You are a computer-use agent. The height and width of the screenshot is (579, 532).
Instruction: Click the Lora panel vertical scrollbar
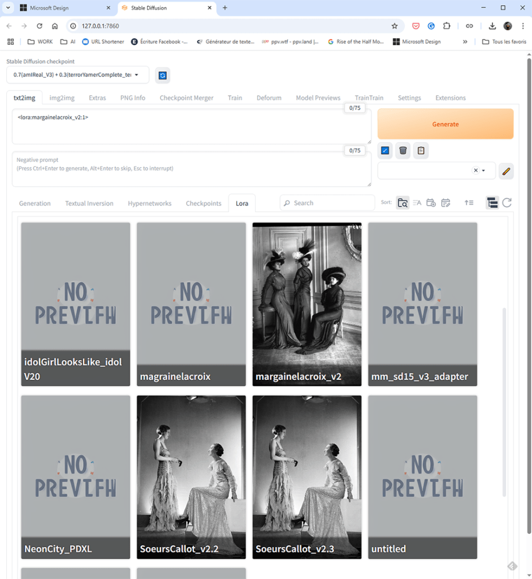[504, 402]
